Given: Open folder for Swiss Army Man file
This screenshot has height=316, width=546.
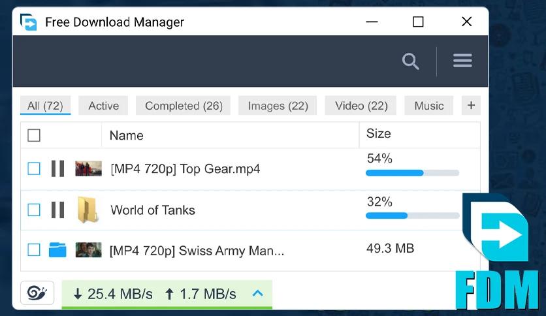Looking at the screenshot, I should 57,250.
